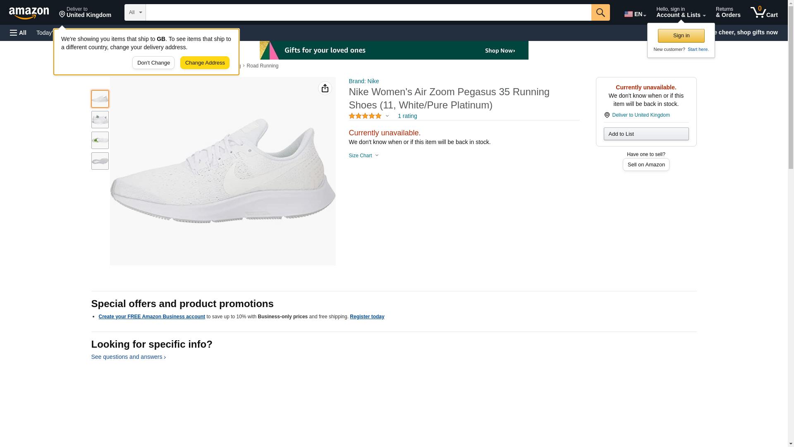The height and width of the screenshot is (447, 794).
Task: Open the Create your FREE Amazon Business account link
Action: tap(151, 317)
